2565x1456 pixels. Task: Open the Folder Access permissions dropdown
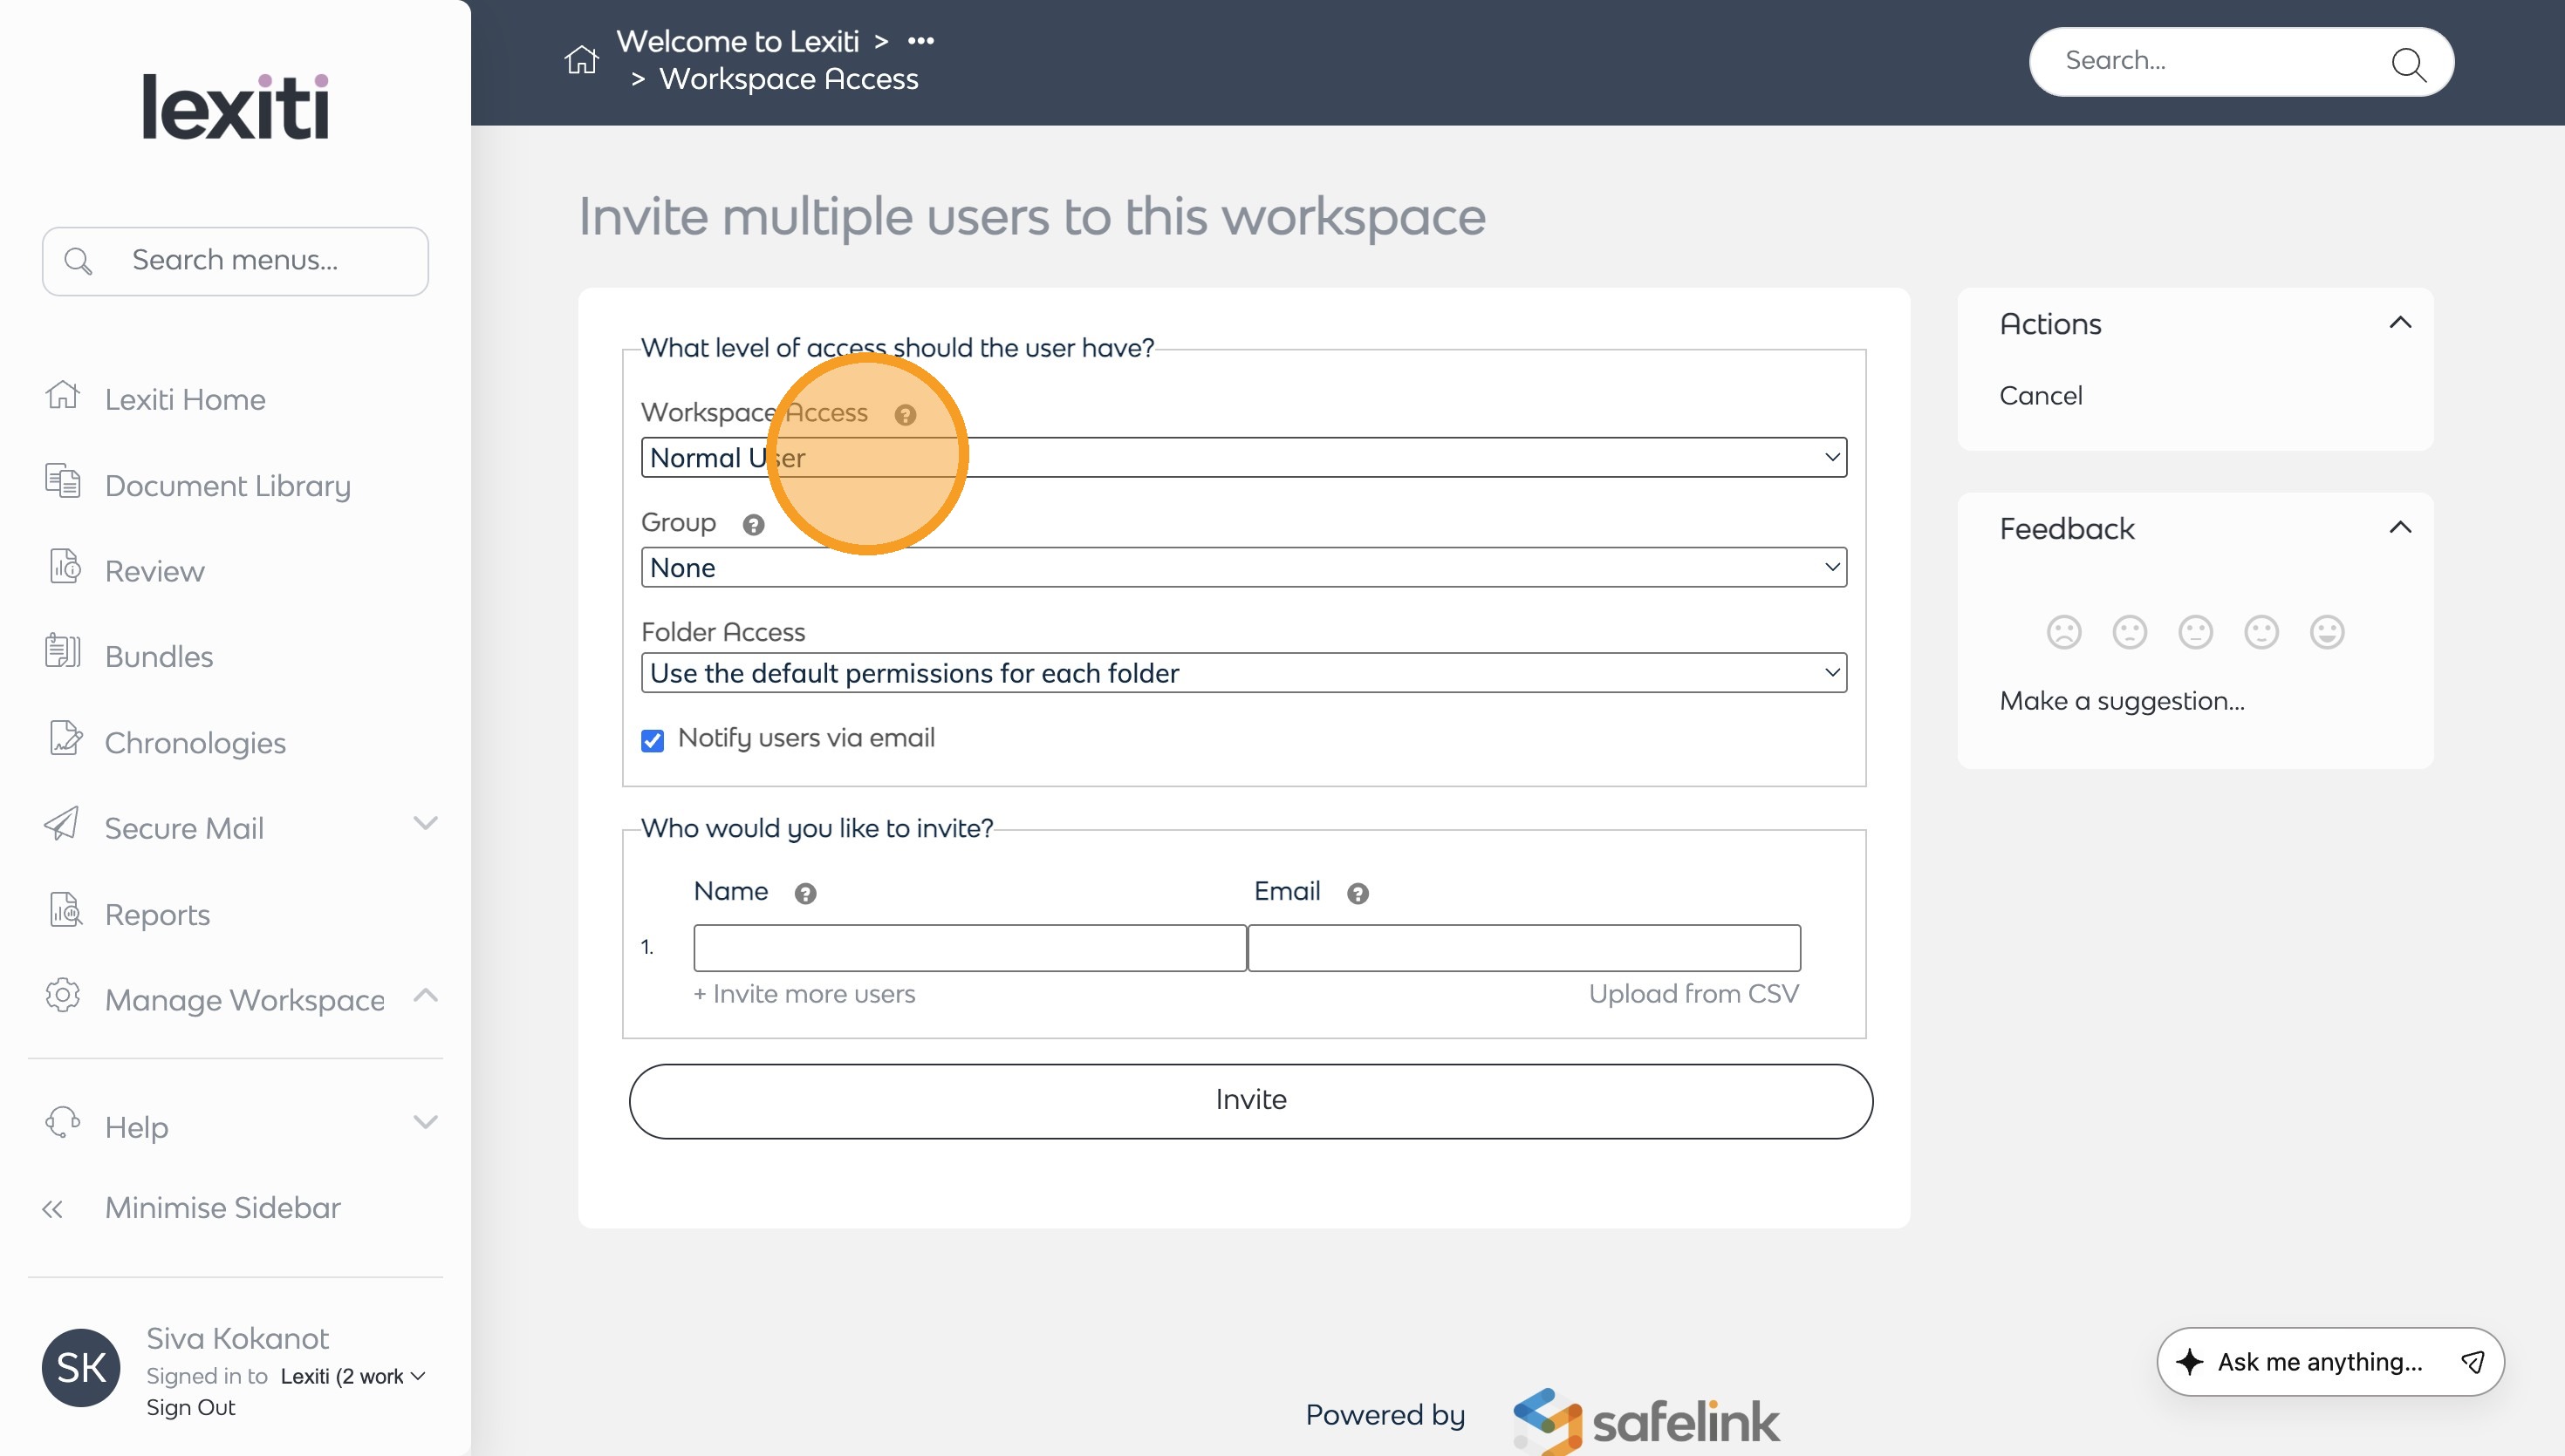coord(1242,673)
